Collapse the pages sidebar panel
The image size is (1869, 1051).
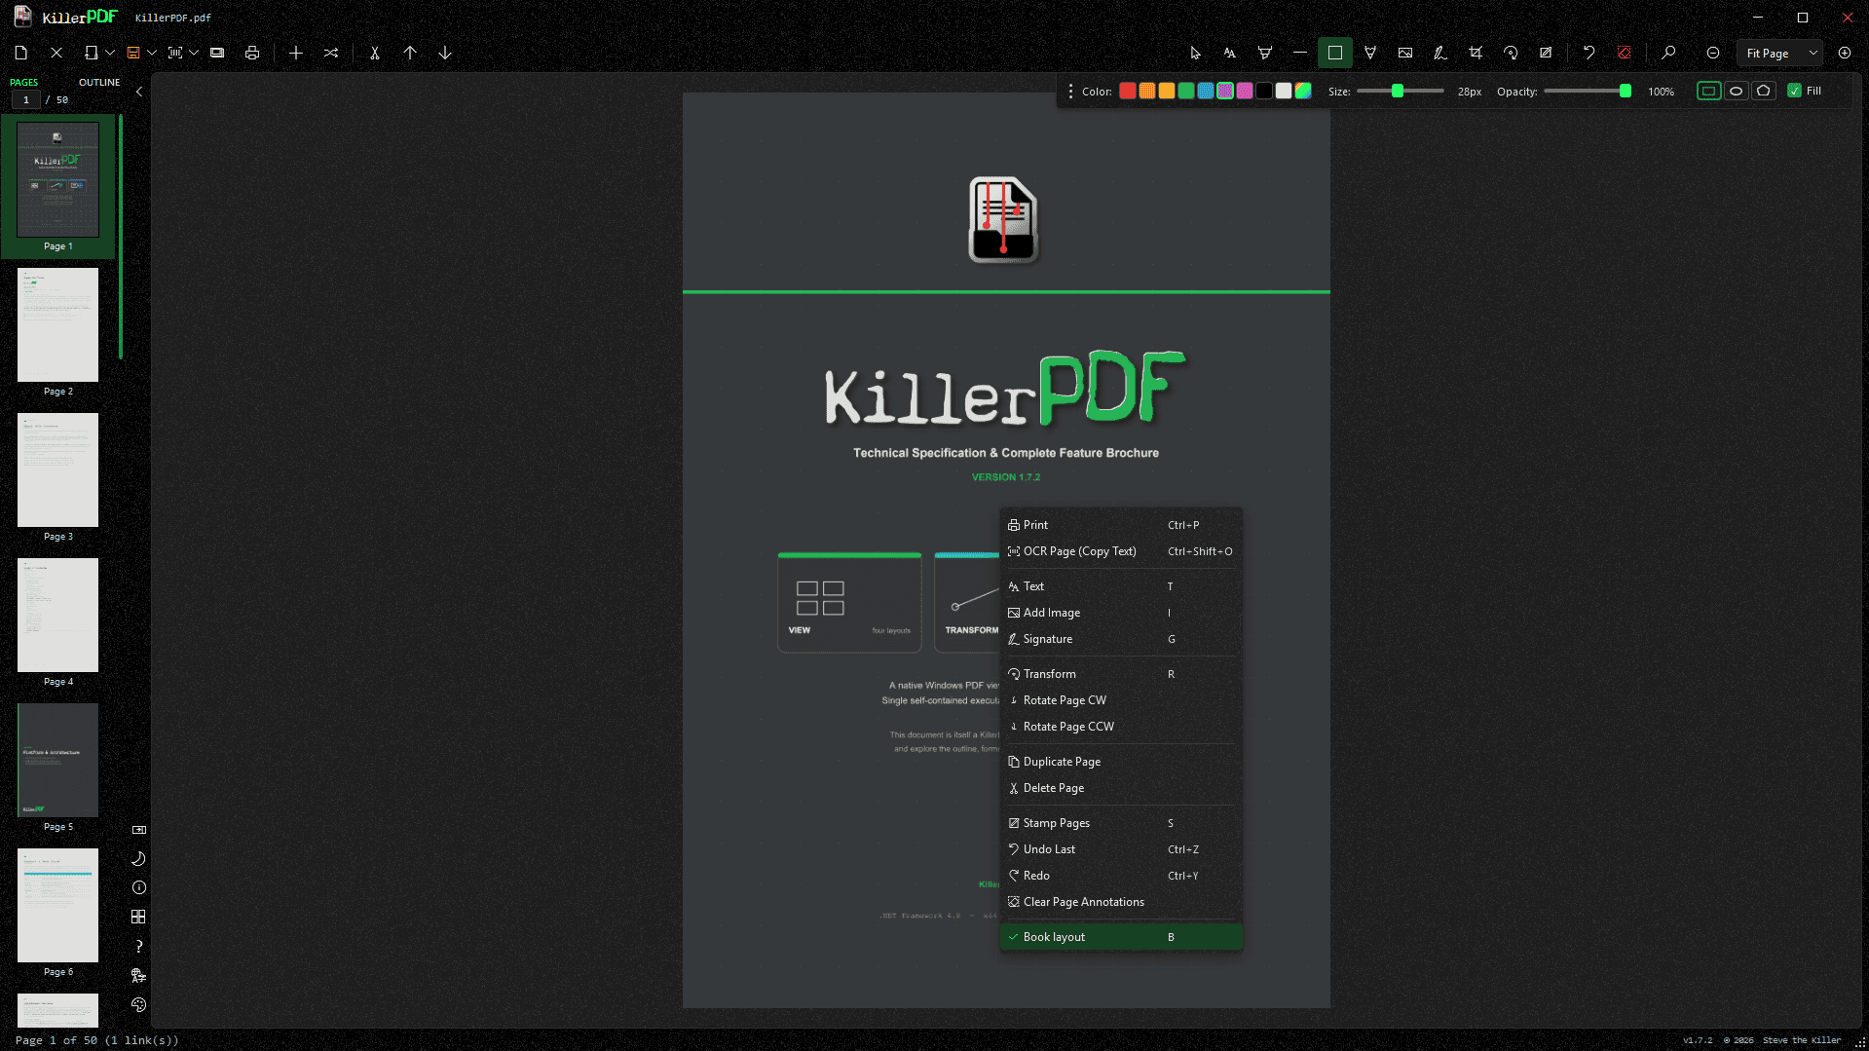(139, 91)
